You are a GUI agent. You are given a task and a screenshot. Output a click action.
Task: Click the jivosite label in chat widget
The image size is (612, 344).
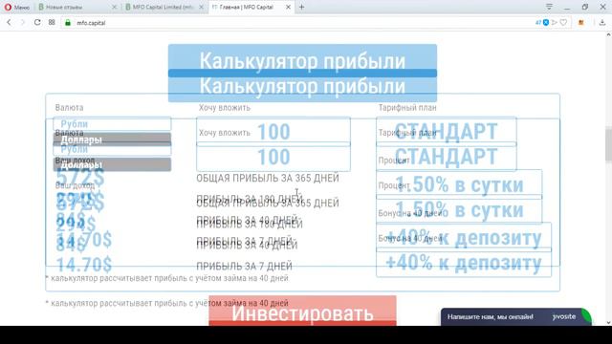click(x=564, y=316)
